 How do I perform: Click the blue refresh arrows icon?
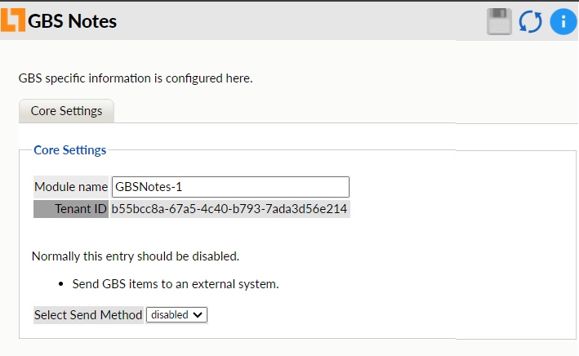coord(531,21)
